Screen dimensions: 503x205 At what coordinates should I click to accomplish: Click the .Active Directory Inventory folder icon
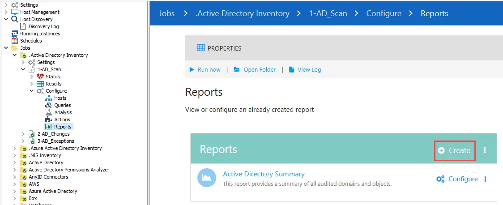(23, 55)
